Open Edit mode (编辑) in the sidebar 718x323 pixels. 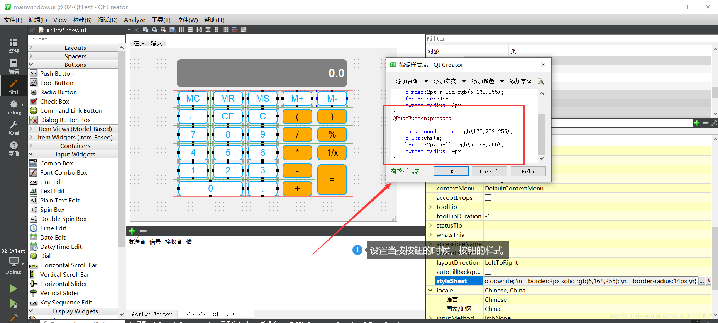pyautogui.click(x=14, y=66)
